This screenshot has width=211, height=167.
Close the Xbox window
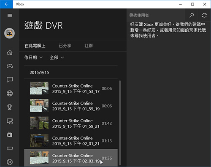tap(205, 4)
